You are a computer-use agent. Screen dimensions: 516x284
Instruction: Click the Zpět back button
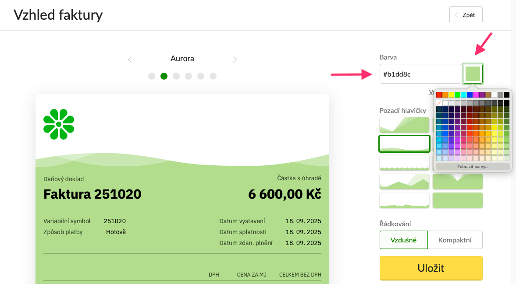pos(466,15)
